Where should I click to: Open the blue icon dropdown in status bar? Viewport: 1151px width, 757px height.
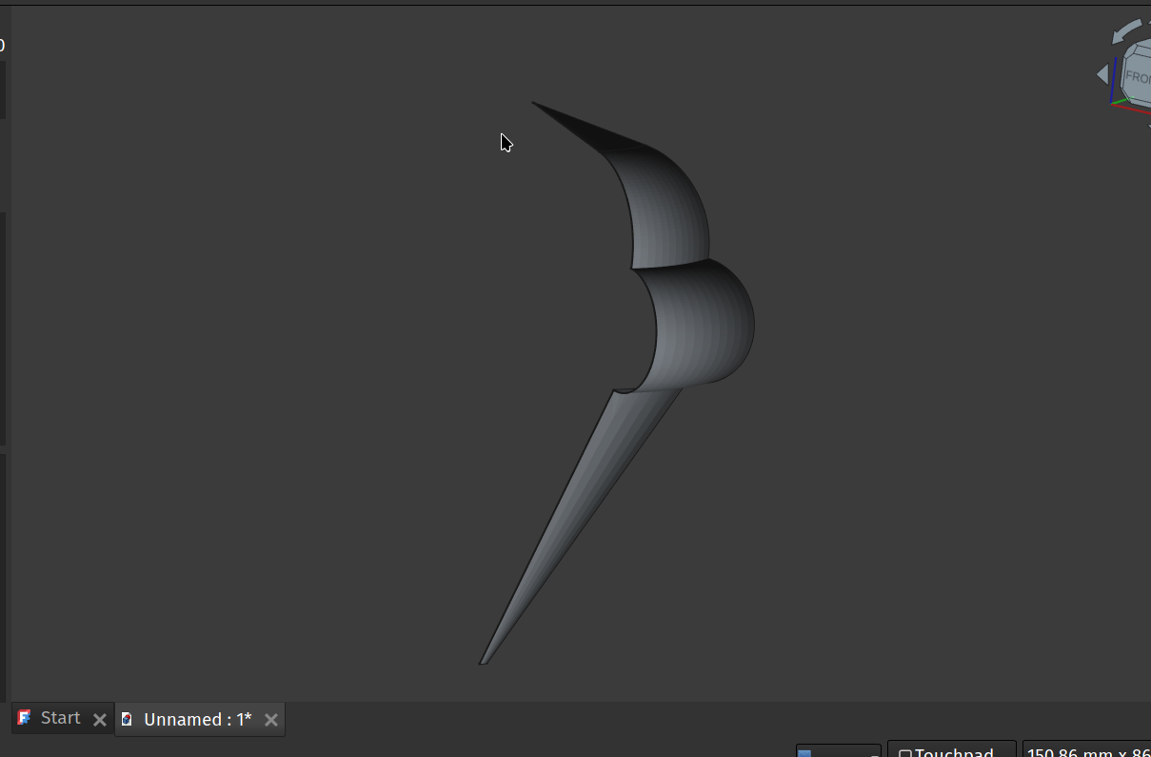838,751
